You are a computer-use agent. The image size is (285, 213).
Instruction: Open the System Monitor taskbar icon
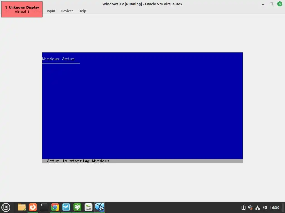[66, 207]
